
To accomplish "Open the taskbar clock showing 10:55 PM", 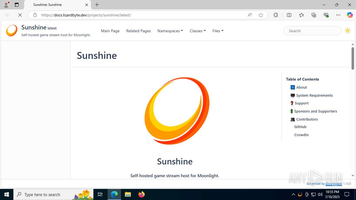I will coord(333,194).
